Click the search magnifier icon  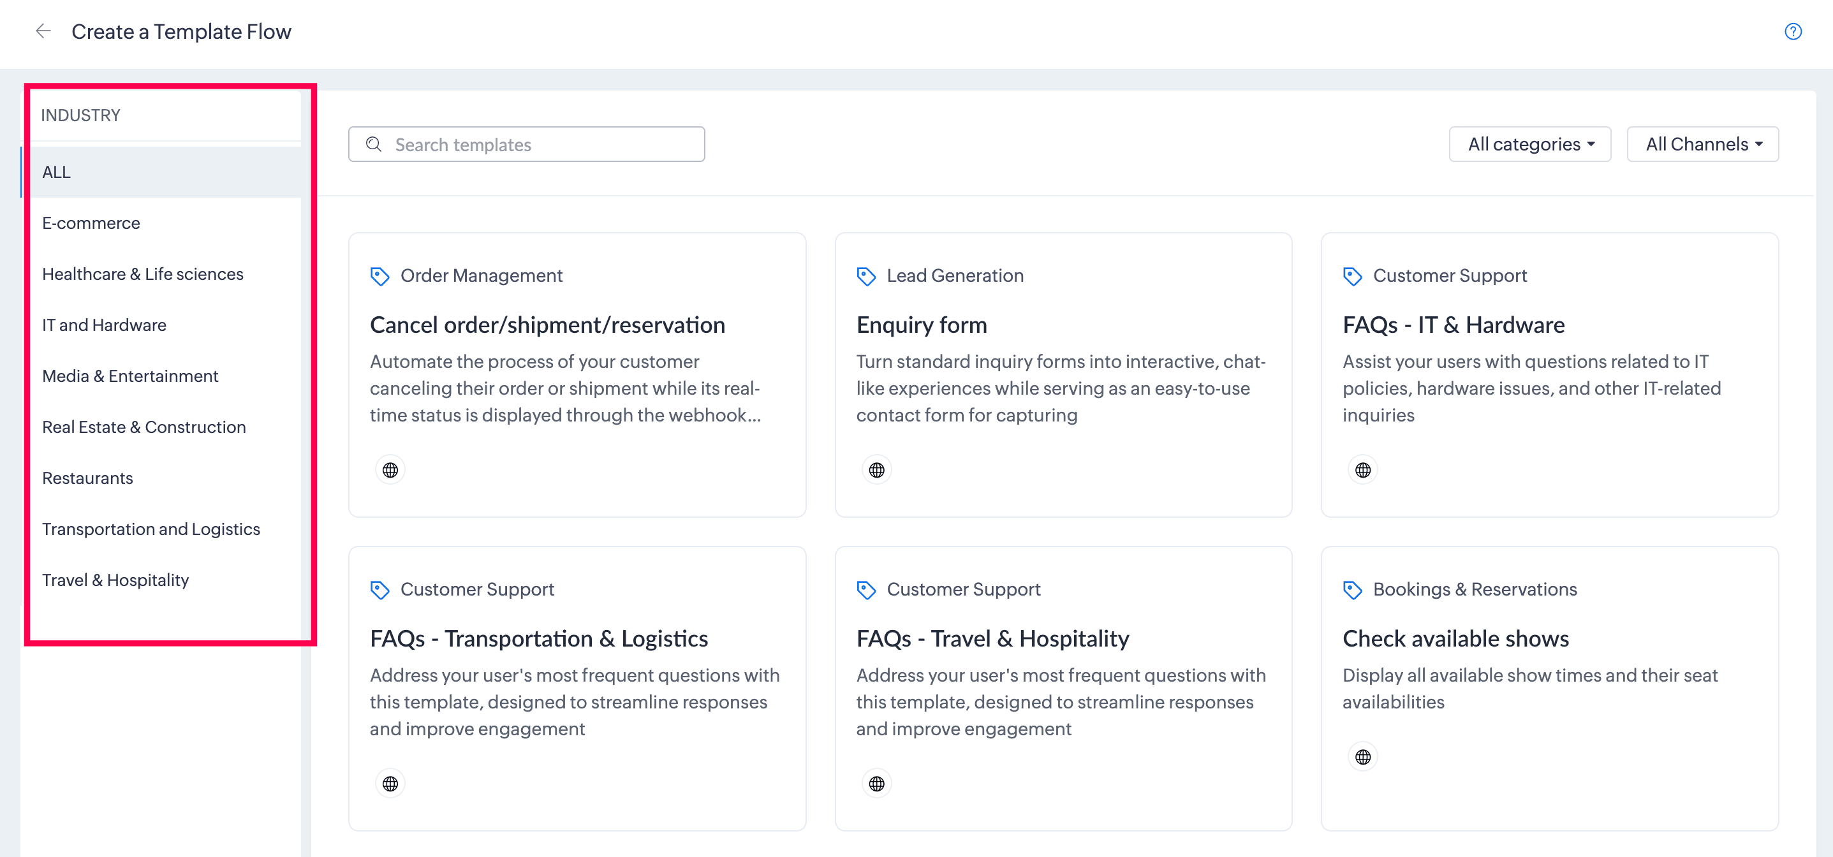pos(374,144)
